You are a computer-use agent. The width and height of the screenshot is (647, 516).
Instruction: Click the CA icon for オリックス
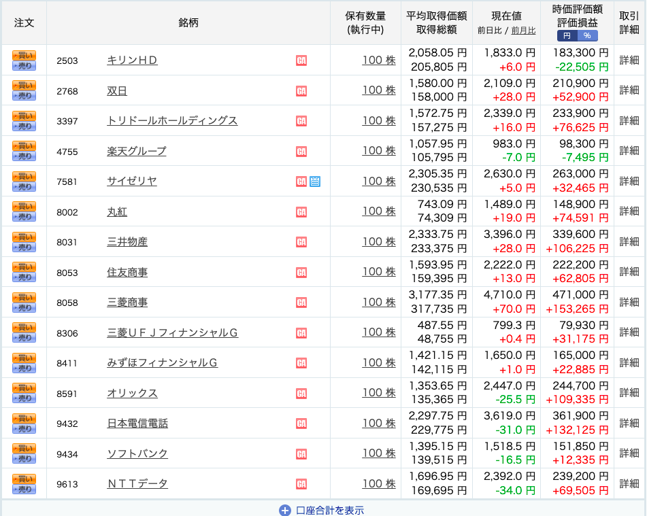click(x=301, y=394)
